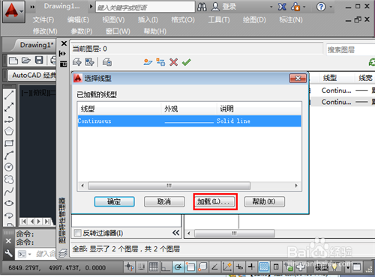Toggle Ortho mode in status bar
This screenshot has width=375, height=277.
[x=166, y=267]
